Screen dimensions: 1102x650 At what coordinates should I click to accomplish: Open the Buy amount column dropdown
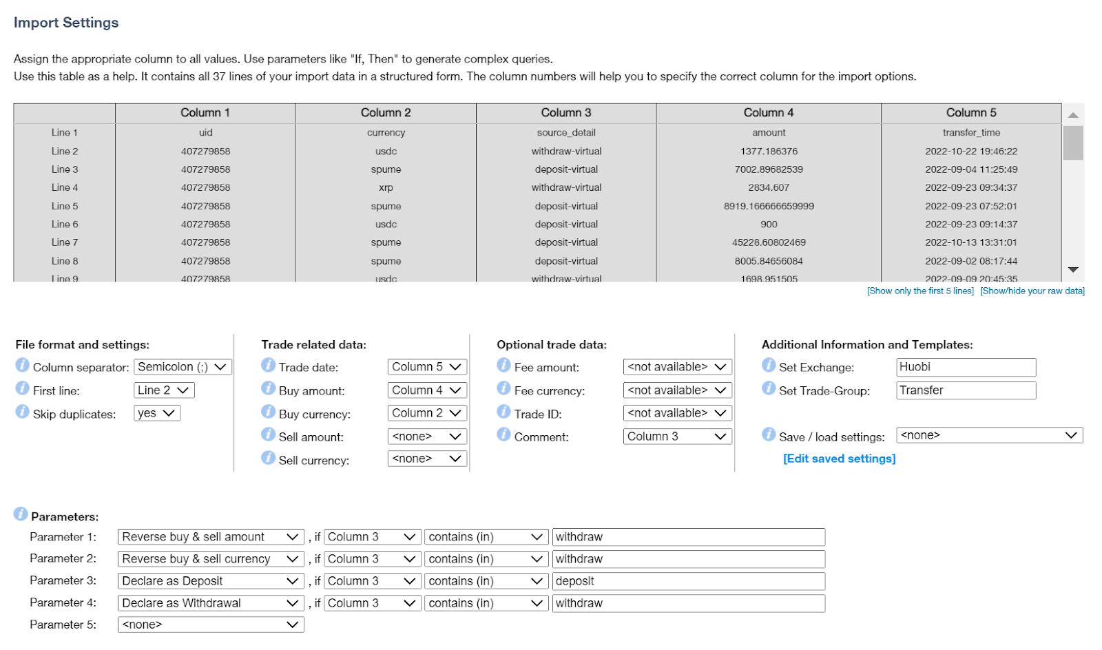coord(427,390)
